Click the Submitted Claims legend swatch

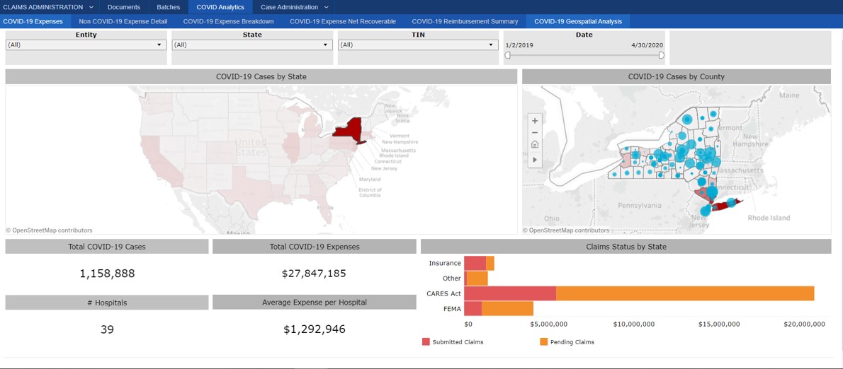[x=426, y=341]
